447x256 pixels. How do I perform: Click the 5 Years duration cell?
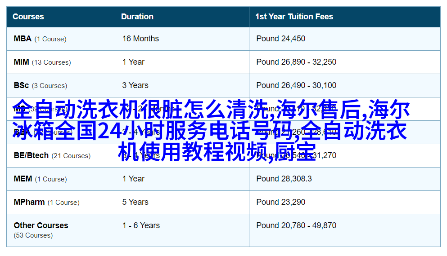135,202
